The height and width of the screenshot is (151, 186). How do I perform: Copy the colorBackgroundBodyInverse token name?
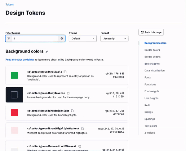tap(68, 93)
